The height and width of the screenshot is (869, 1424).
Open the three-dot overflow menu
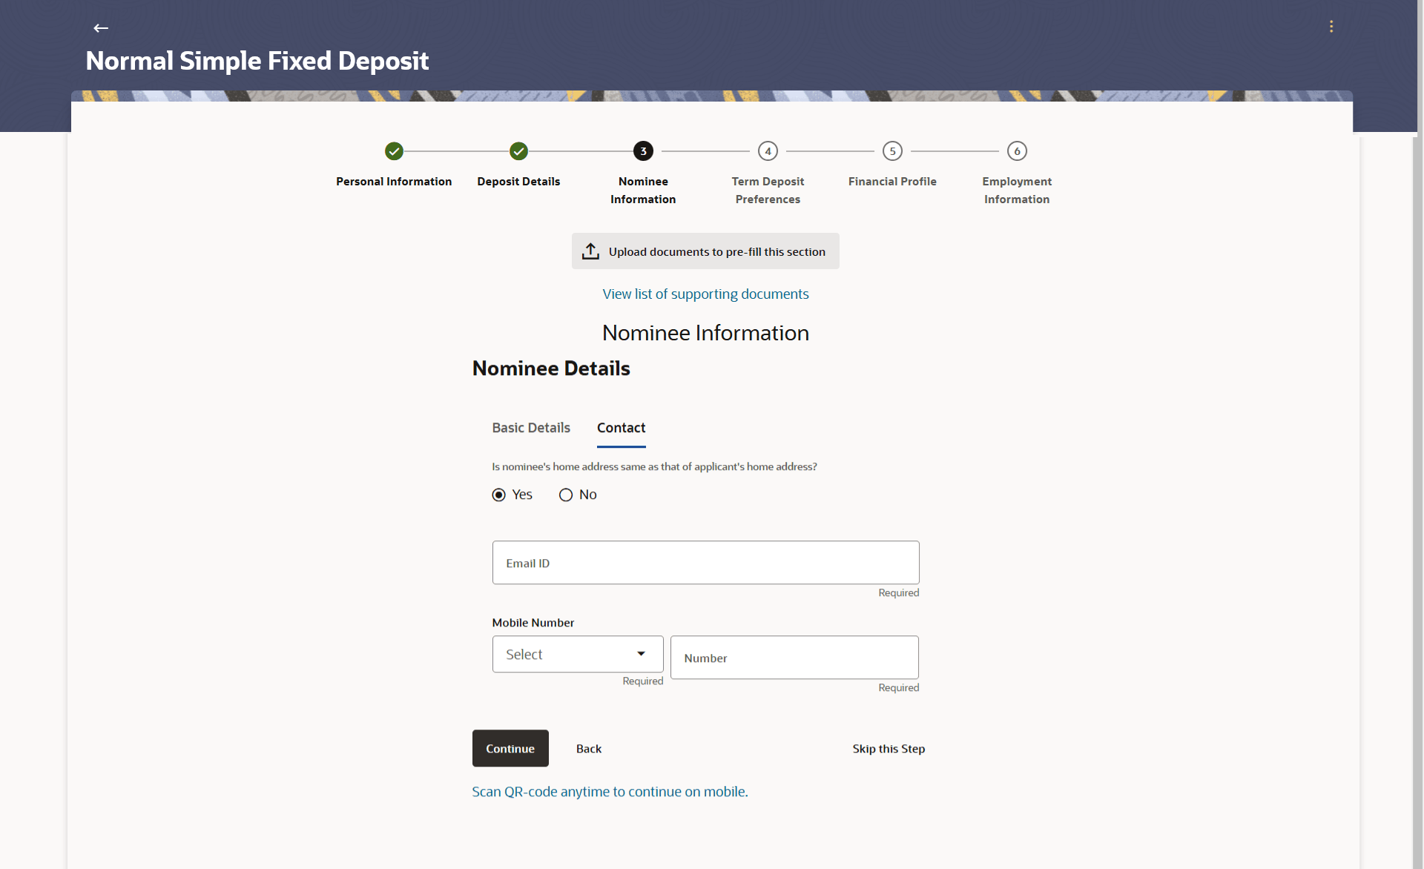point(1331,27)
